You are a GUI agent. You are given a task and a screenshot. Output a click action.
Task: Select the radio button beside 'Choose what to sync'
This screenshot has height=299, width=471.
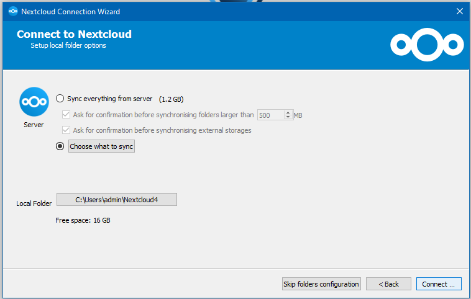click(60, 146)
